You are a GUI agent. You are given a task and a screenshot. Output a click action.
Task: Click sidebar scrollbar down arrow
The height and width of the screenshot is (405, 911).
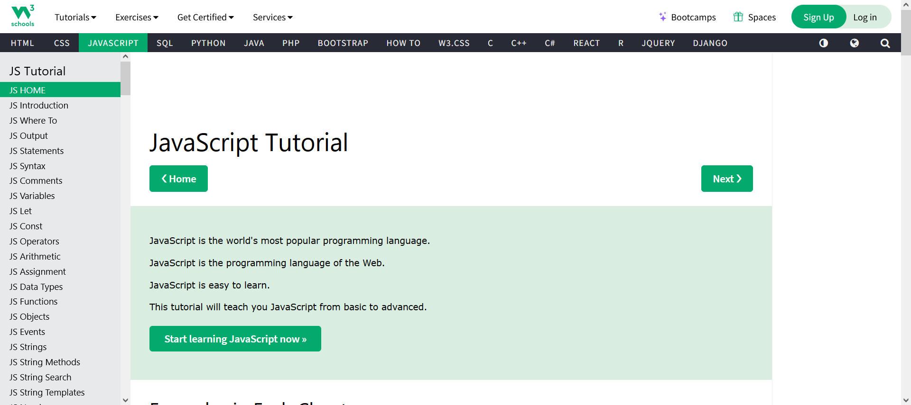pos(125,400)
